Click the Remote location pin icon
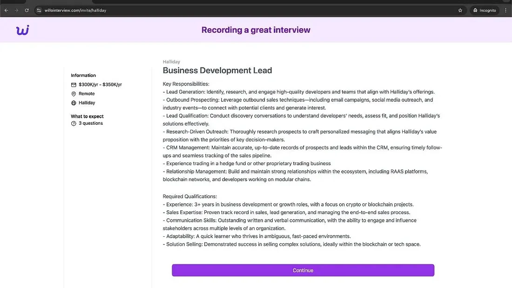The height and width of the screenshot is (288, 512). tap(74, 94)
